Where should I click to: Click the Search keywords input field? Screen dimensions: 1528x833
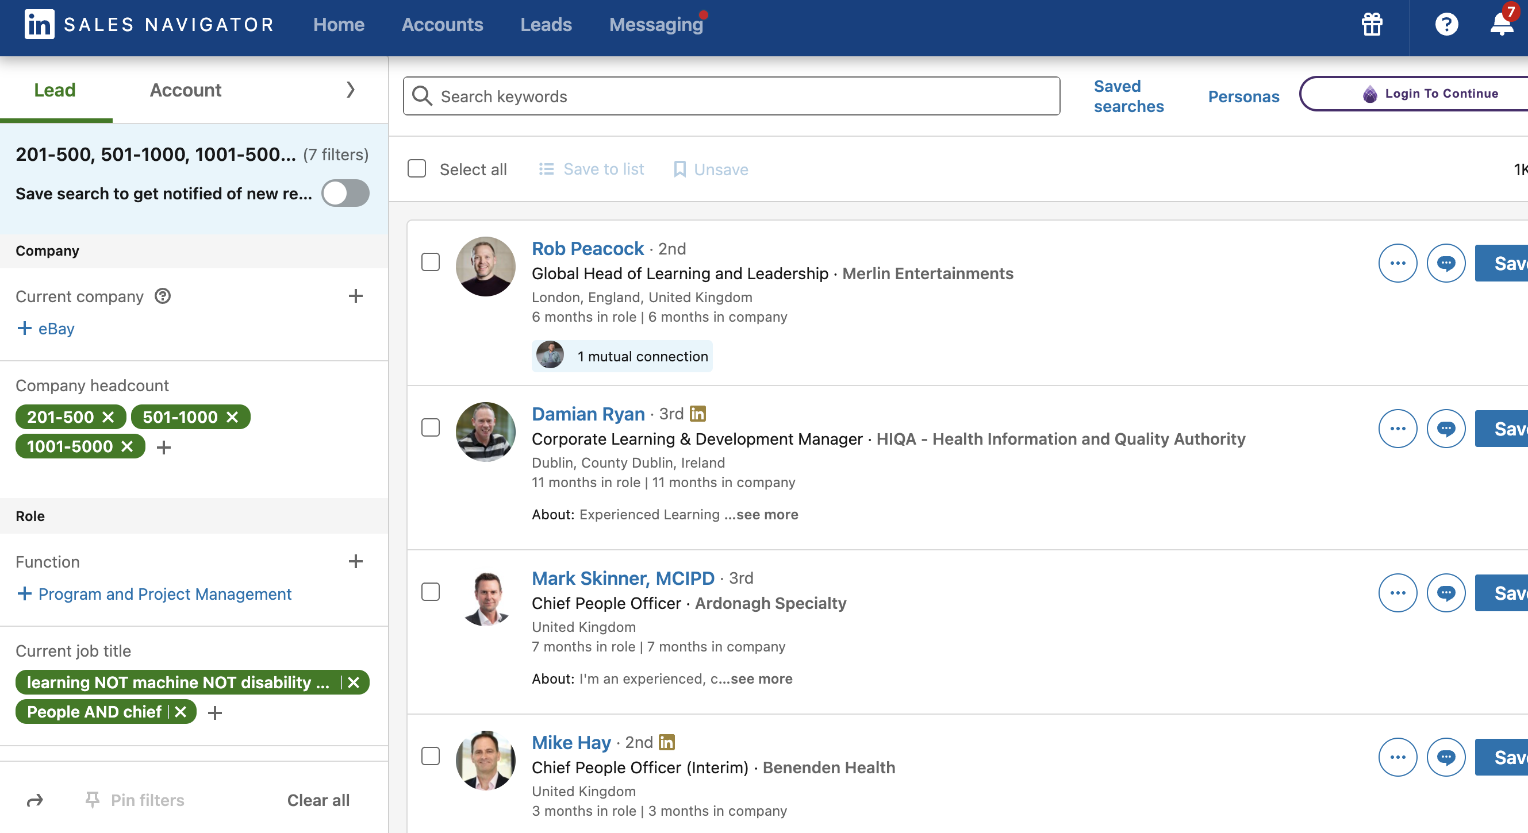730,96
